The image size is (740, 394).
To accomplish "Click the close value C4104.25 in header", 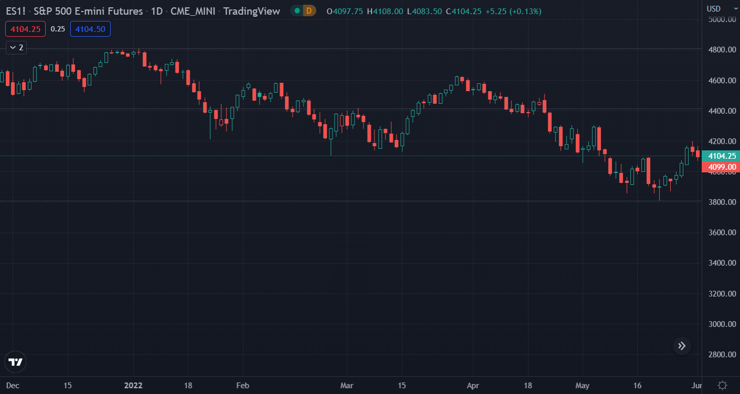I will coord(464,11).
